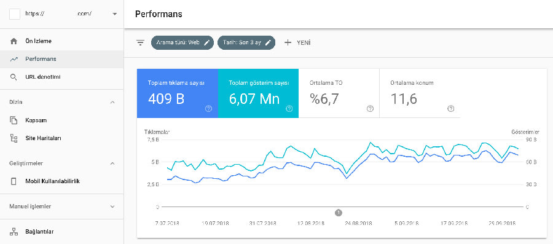Click help icon on Ortalama konum card

coord(451,109)
